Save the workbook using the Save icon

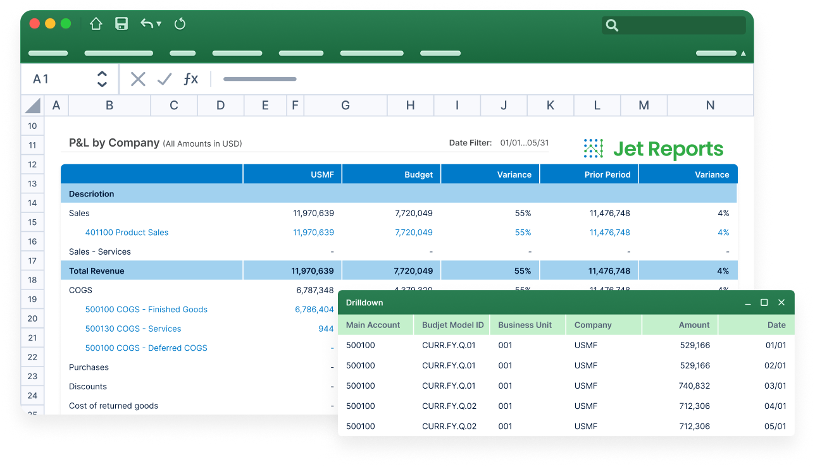[121, 23]
